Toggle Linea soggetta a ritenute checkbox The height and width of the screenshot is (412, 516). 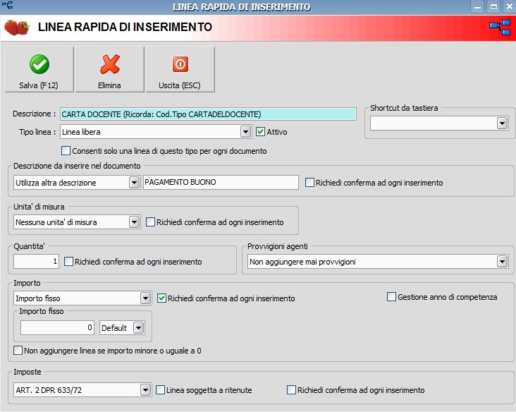click(x=160, y=390)
